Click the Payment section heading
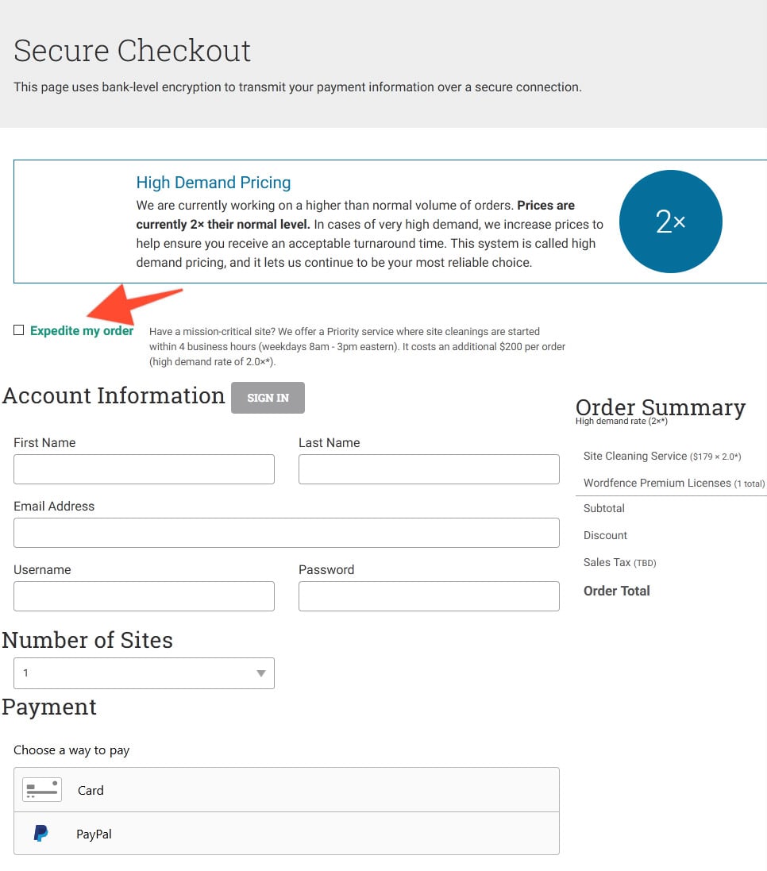Screen dimensions: 767x871 [49, 707]
